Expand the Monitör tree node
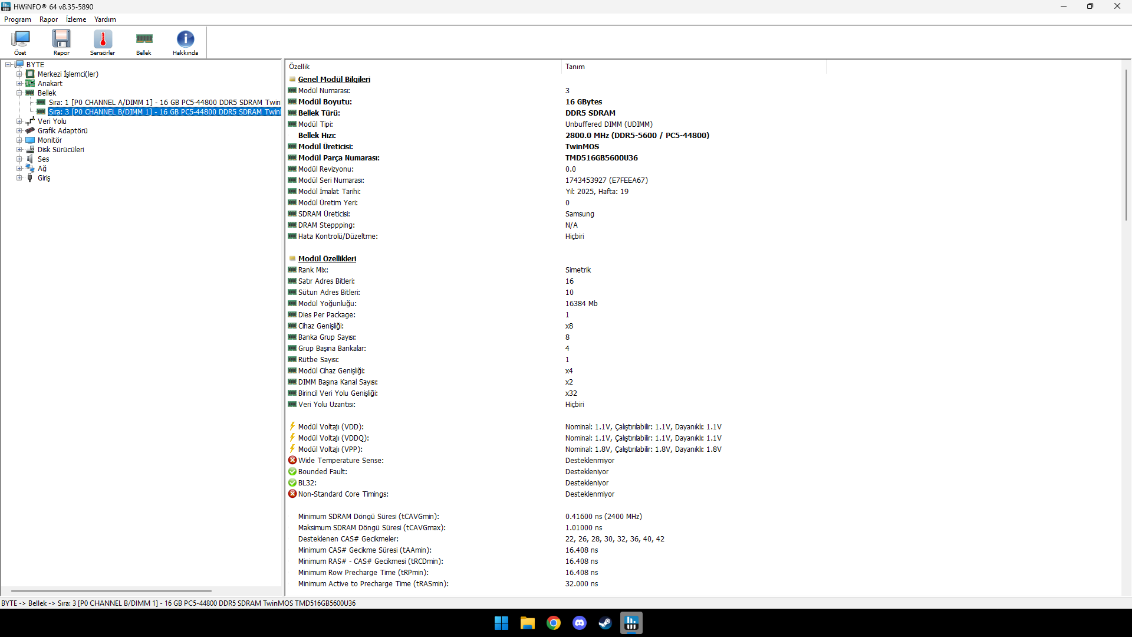1132x637 pixels. tap(19, 140)
